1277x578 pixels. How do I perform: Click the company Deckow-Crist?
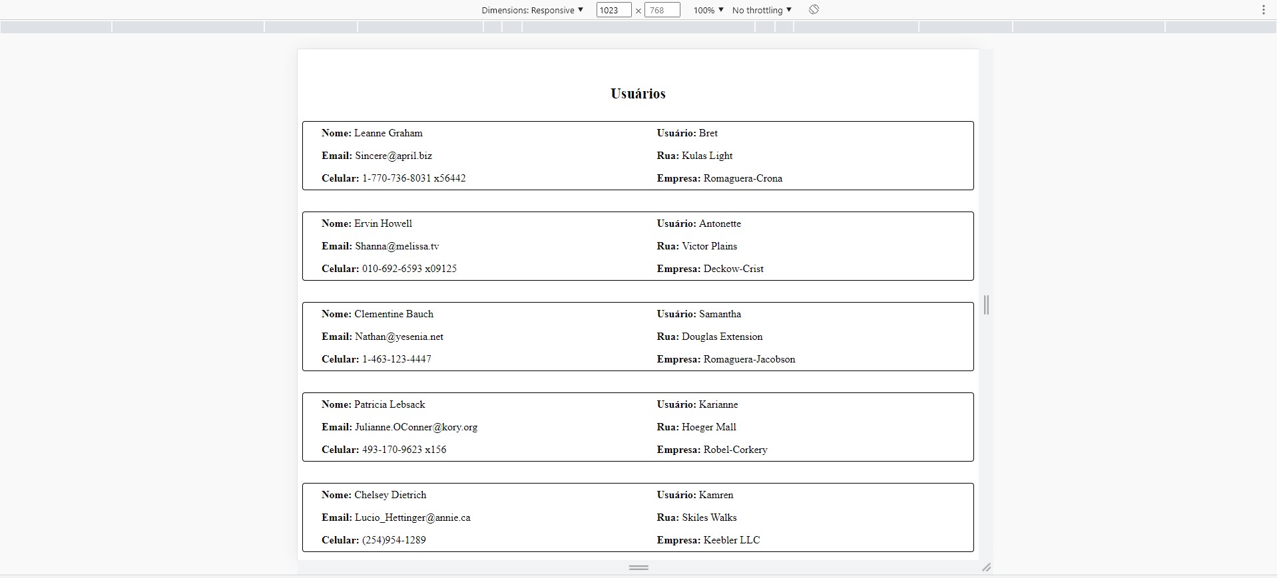point(734,269)
